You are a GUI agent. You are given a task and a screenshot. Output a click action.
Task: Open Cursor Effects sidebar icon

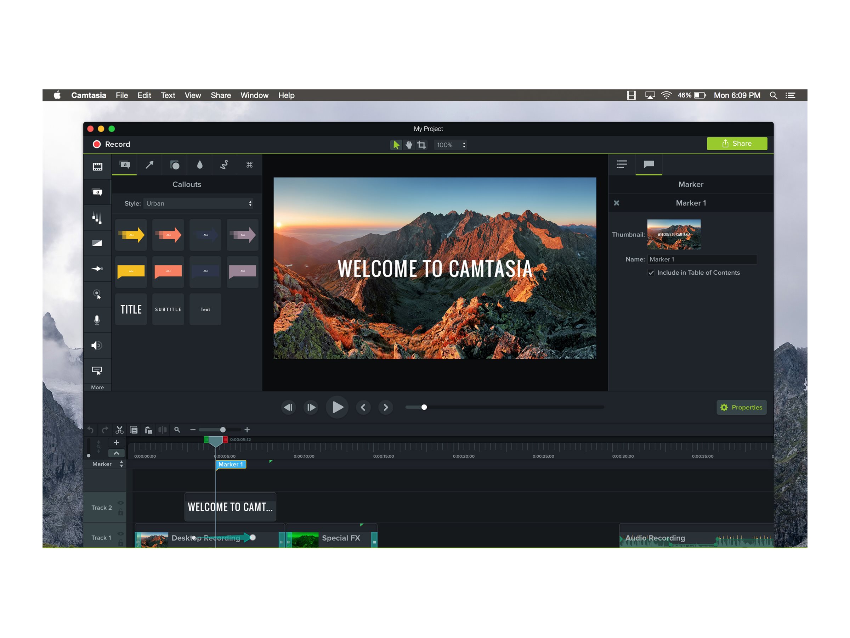(97, 294)
